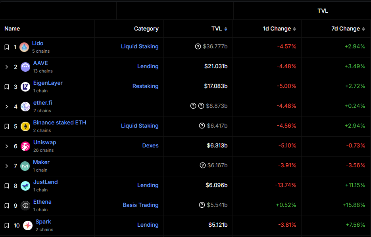Click the question mark icon beside Lido TVL
371x237 pixels.
(198, 46)
